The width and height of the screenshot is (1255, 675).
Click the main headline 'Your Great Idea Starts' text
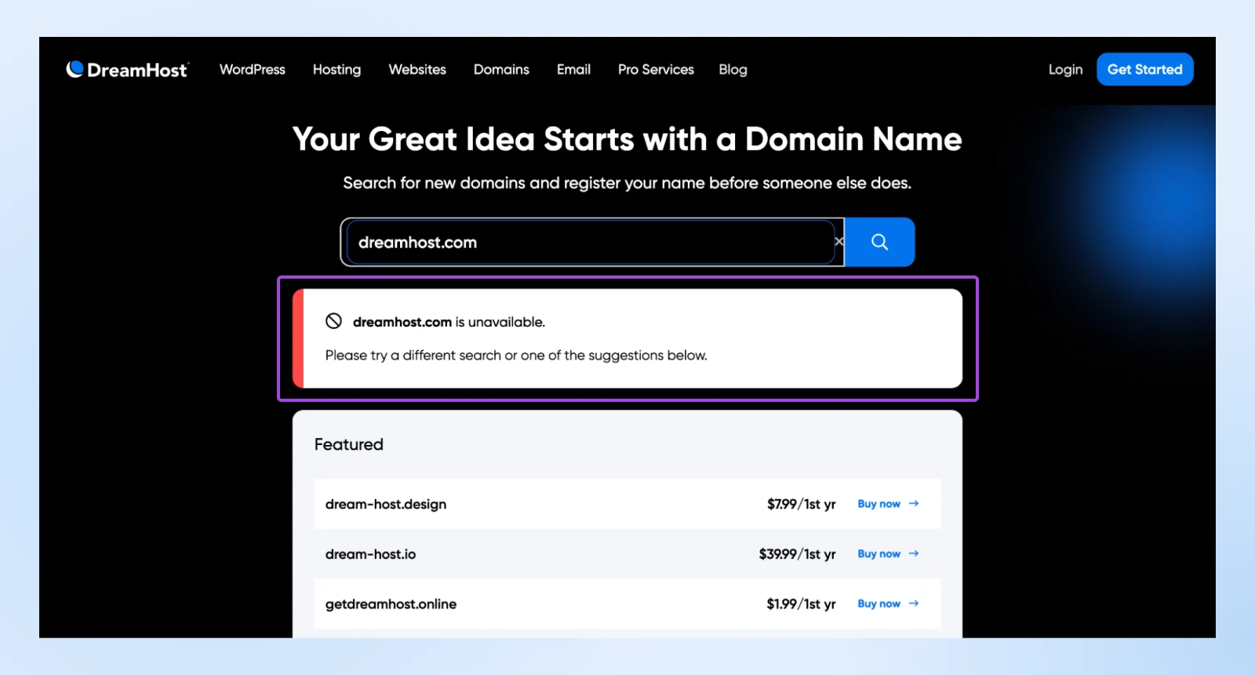[x=627, y=139]
